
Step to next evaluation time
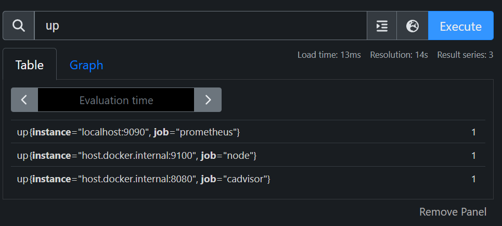(x=208, y=99)
